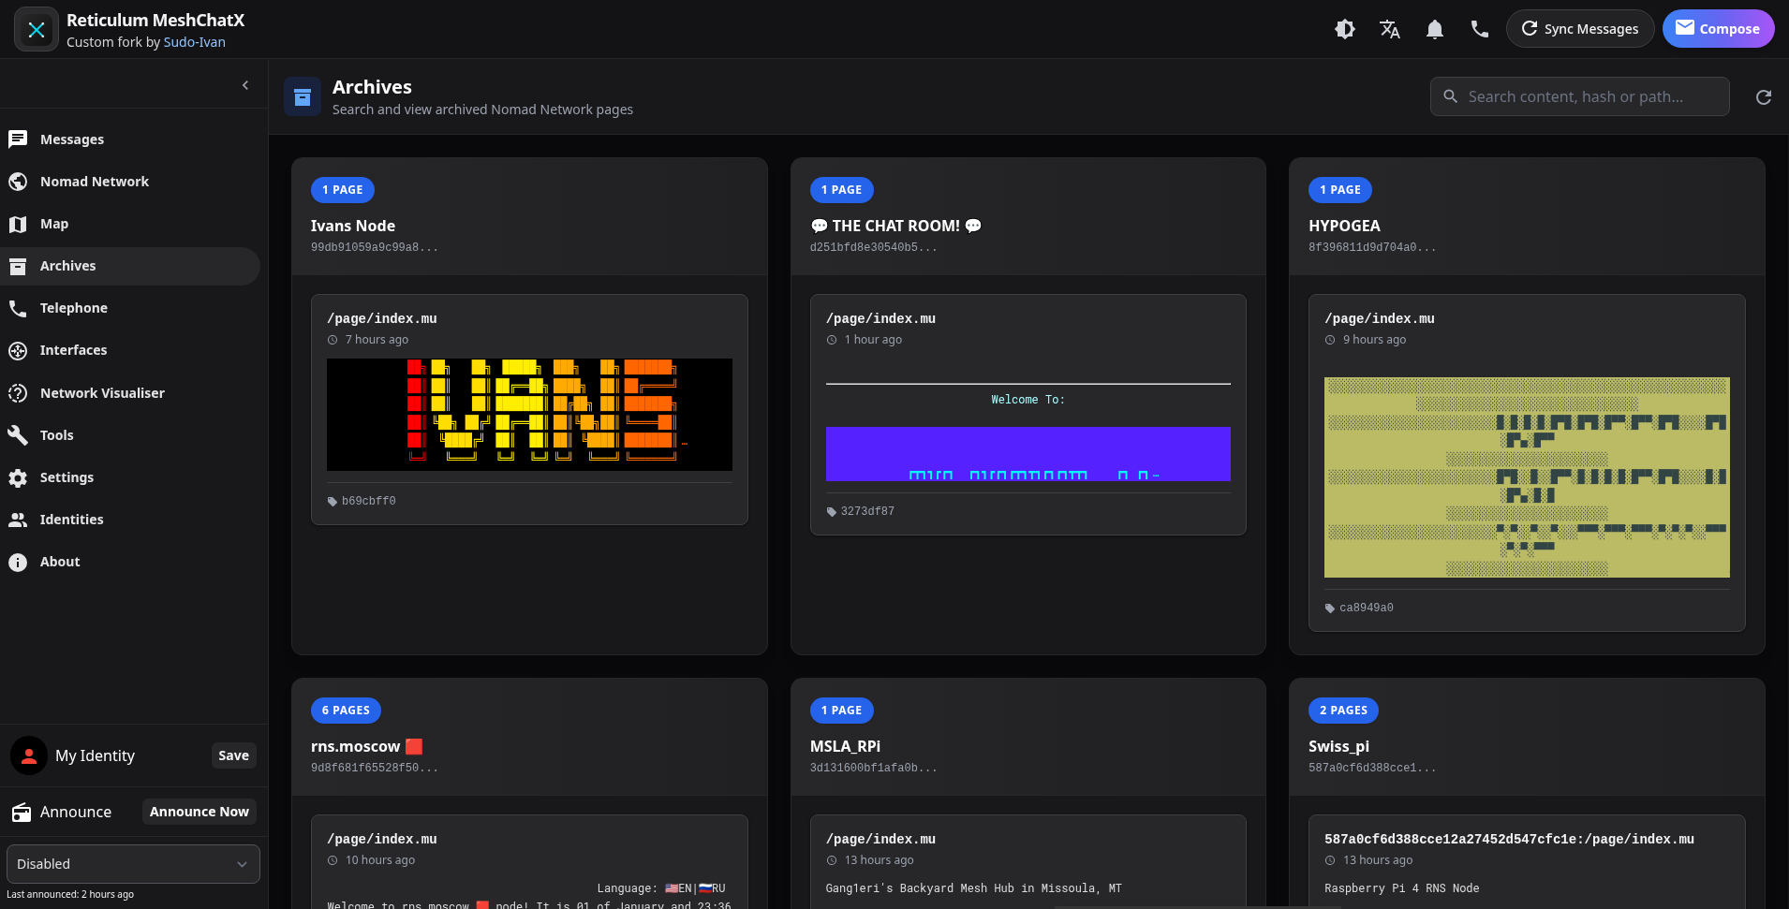Expand the Disabled auto-announce dropdown
This screenshot has height=909, width=1789.
(133, 864)
